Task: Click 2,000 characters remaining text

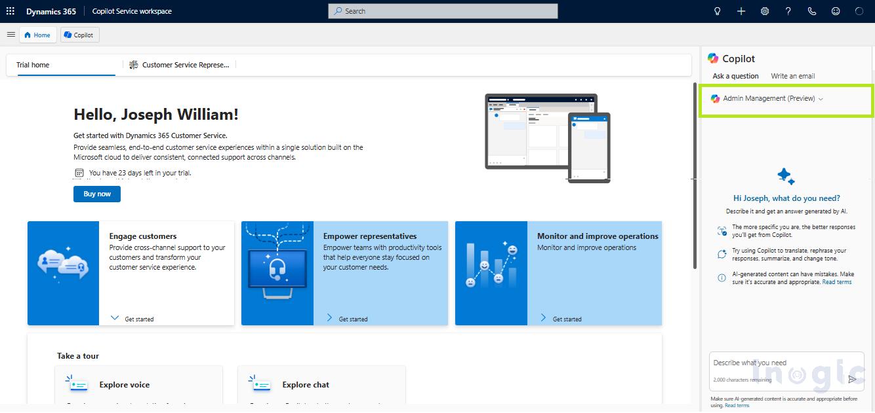Action: [x=743, y=380]
